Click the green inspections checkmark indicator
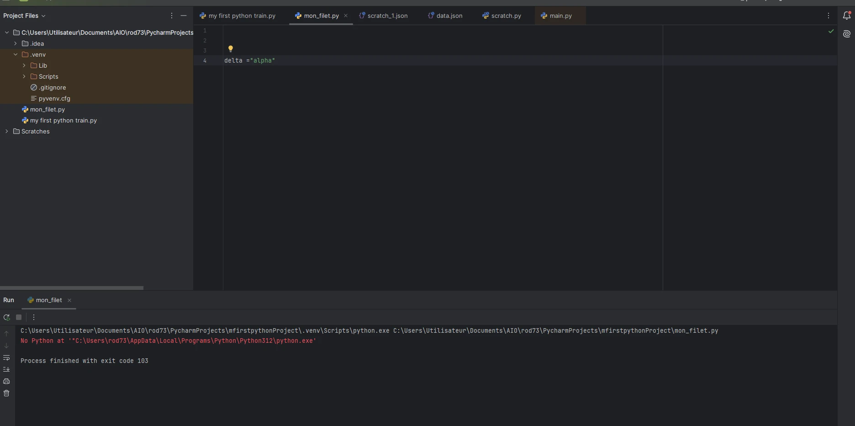 pyautogui.click(x=831, y=31)
